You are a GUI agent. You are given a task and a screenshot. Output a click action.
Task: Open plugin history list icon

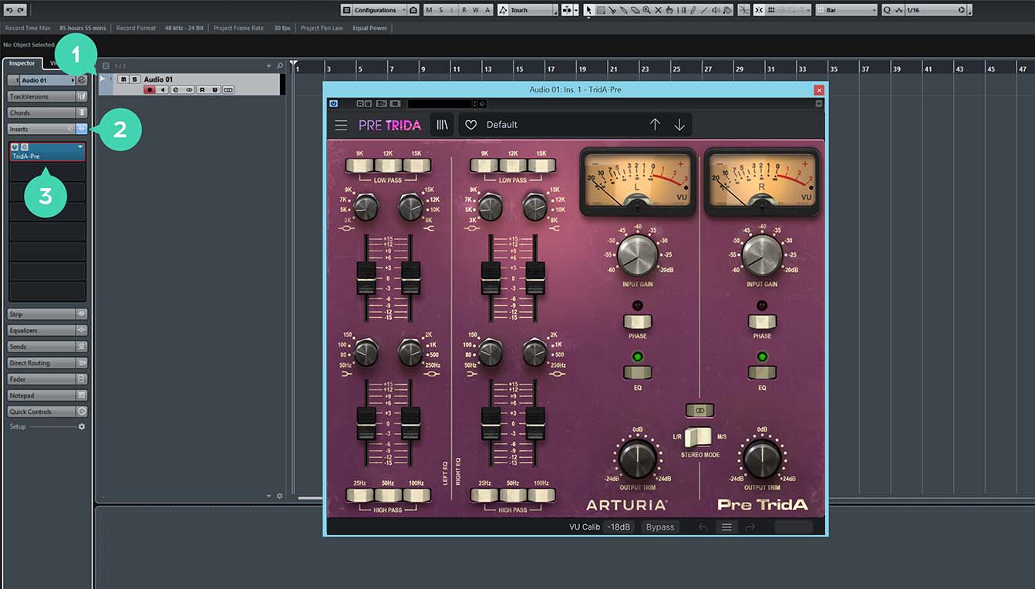pyautogui.click(x=726, y=527)
